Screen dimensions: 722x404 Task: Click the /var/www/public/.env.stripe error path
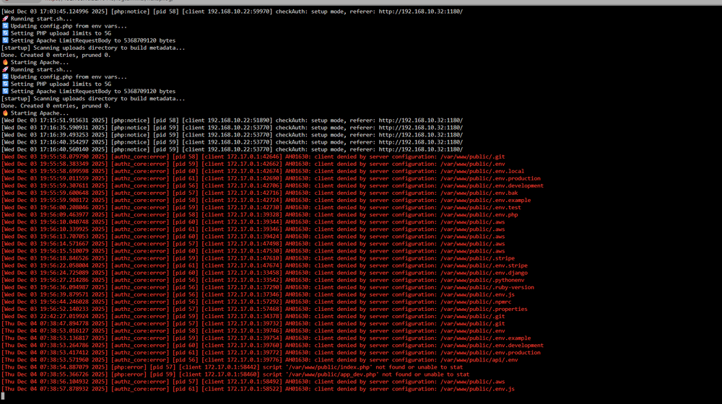pos(484,265)
